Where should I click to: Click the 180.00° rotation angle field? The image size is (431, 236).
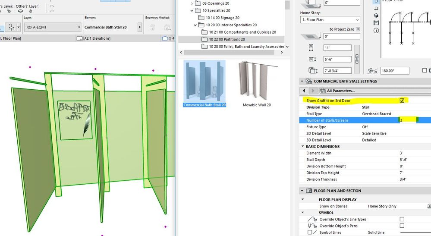[395, 71]
